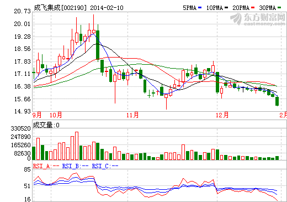The height and width of the screenshot is (202, 287).
Task: Click the 16 RSI axis label
Action: point(27,199)
